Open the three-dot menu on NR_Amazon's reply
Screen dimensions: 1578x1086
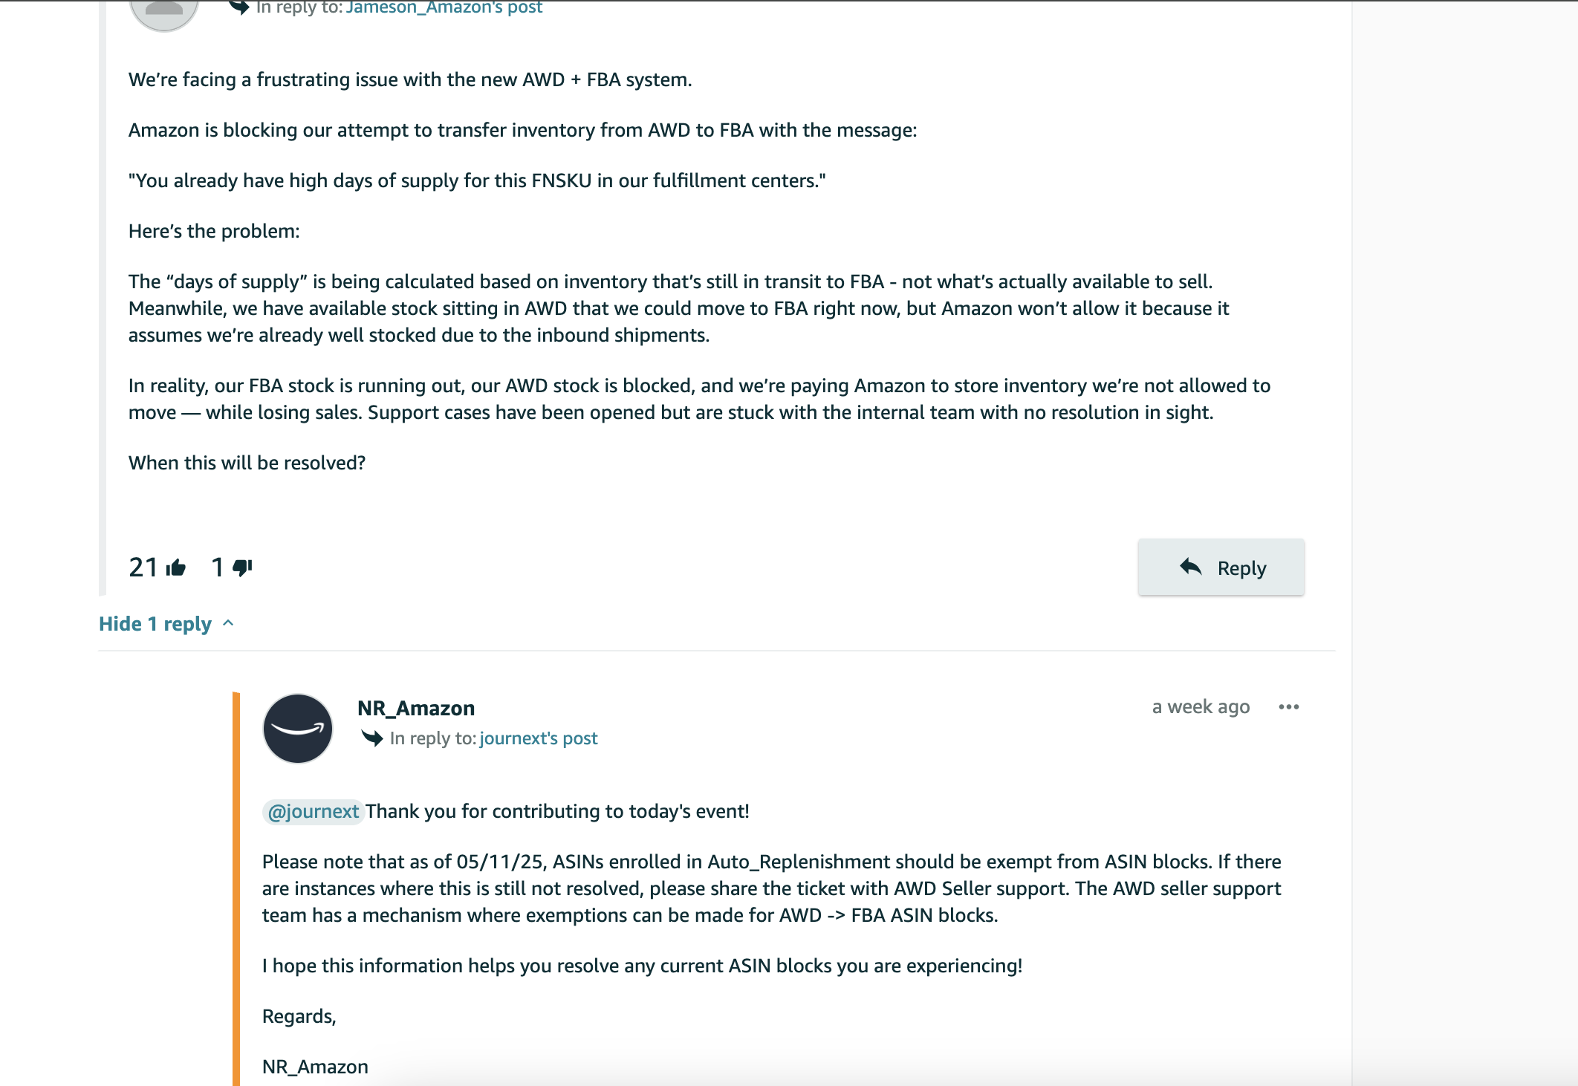pos(1289,707)
